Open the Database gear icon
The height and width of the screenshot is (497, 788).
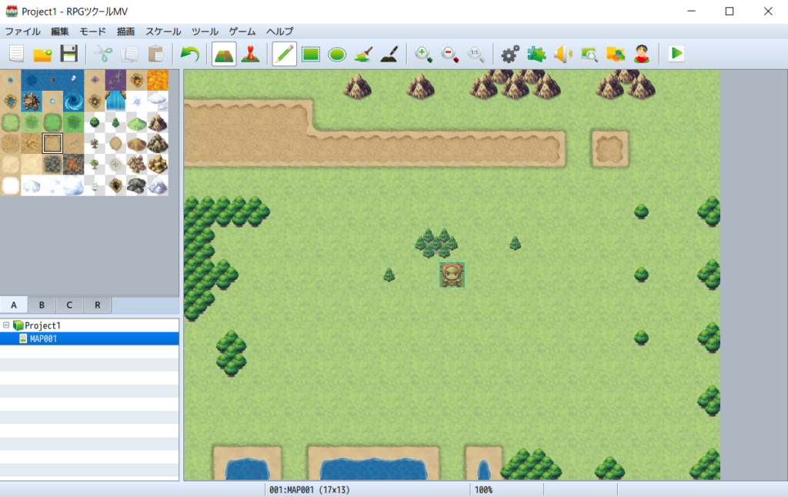510,54
